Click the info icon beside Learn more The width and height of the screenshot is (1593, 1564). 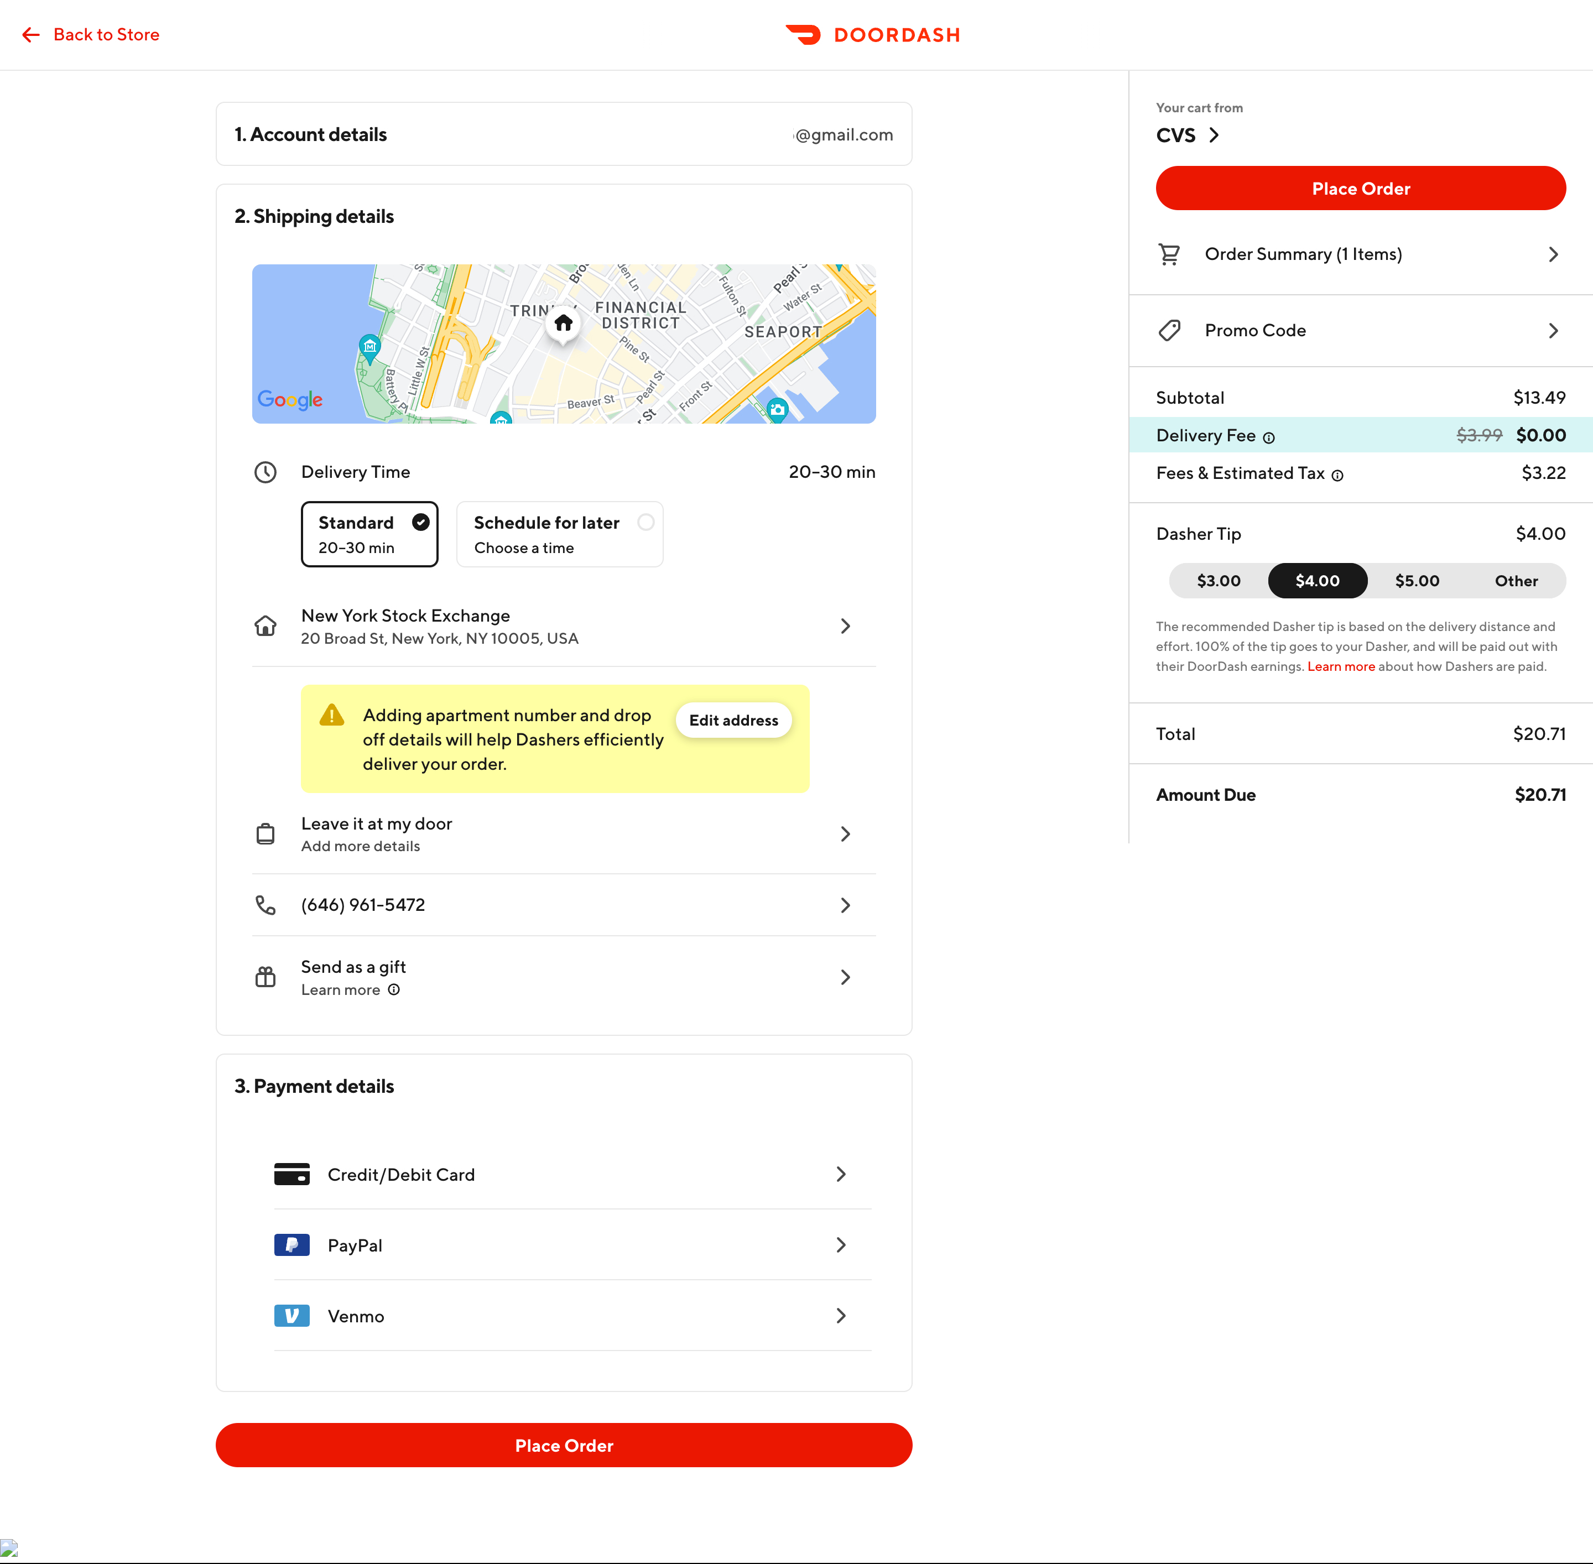coord(394,990)
